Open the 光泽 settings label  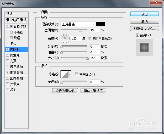[x=13, y=61]
